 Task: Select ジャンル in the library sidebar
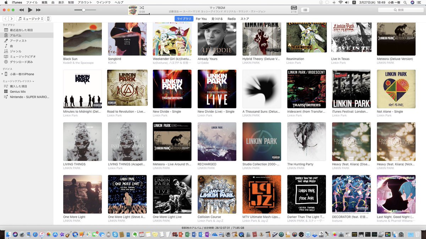click(x=27, y=51)
